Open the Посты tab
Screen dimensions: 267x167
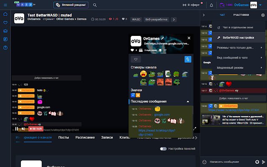(63, 137)
